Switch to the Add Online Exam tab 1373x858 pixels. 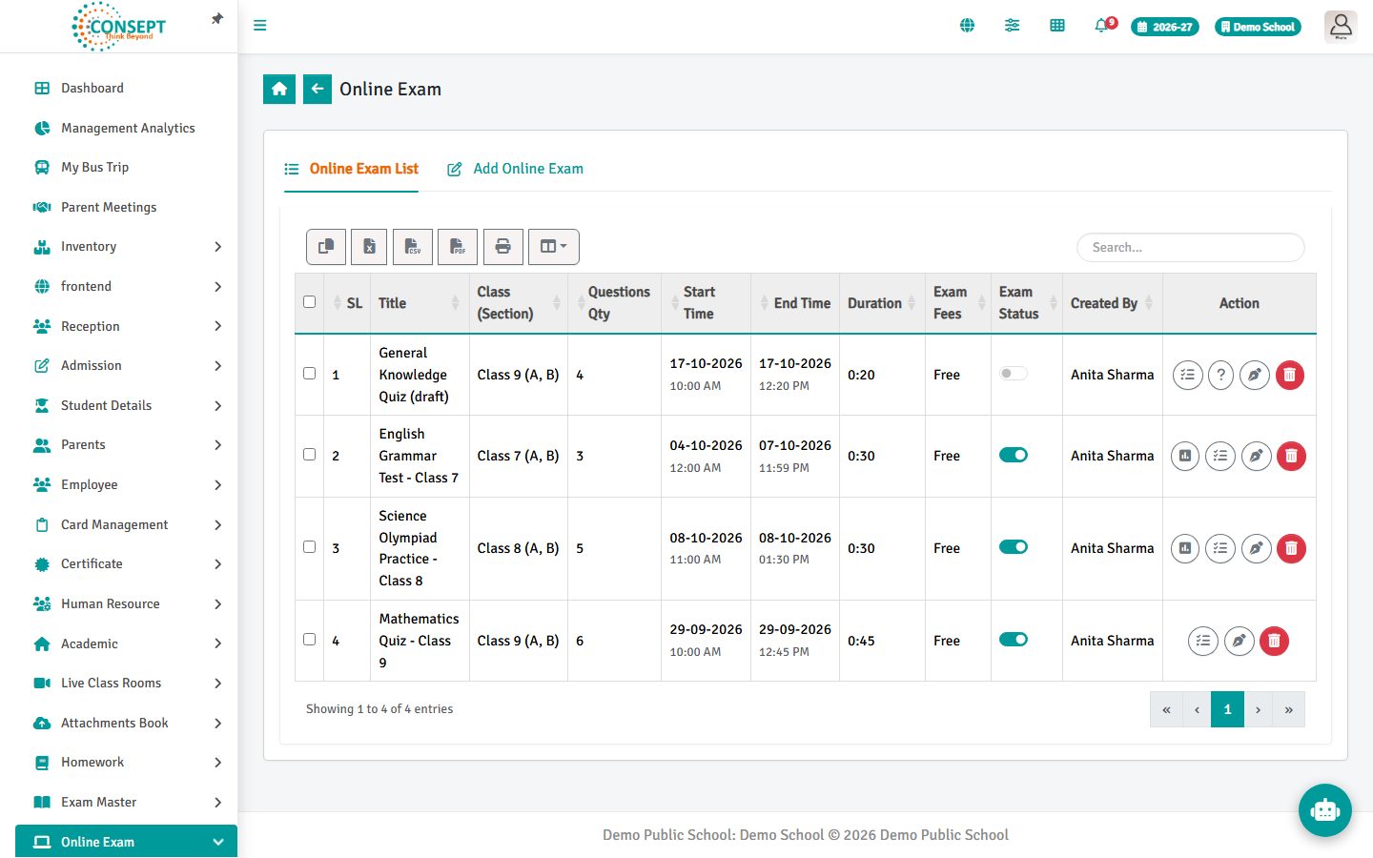point(515,169)
